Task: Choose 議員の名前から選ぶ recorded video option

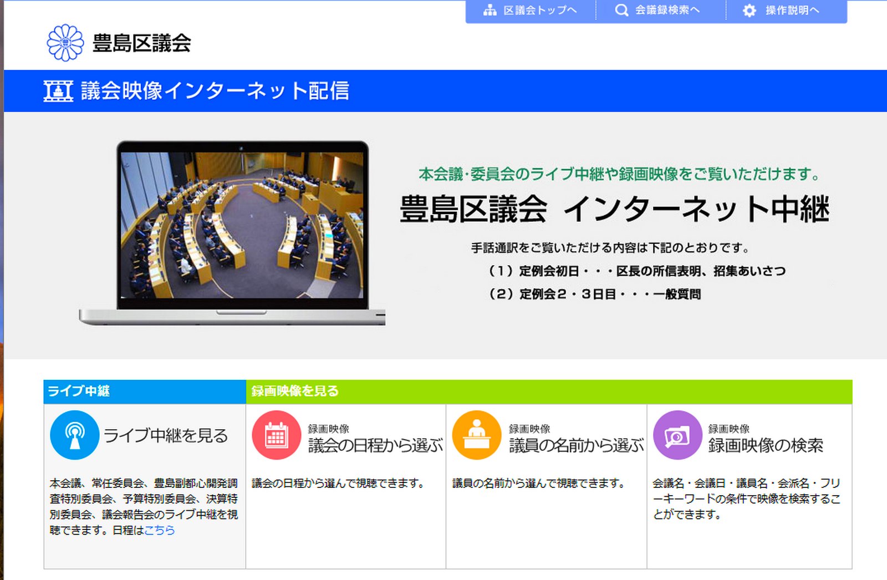Action: tap(576, 445)
